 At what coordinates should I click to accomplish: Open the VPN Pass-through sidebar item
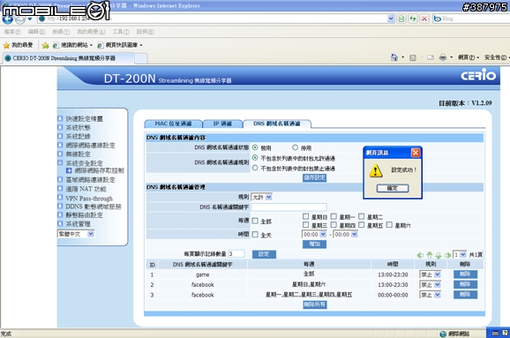(x=89, y=198)
